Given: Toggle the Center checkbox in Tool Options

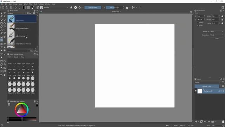Looking at the screenshot, I should pos(198,23).
